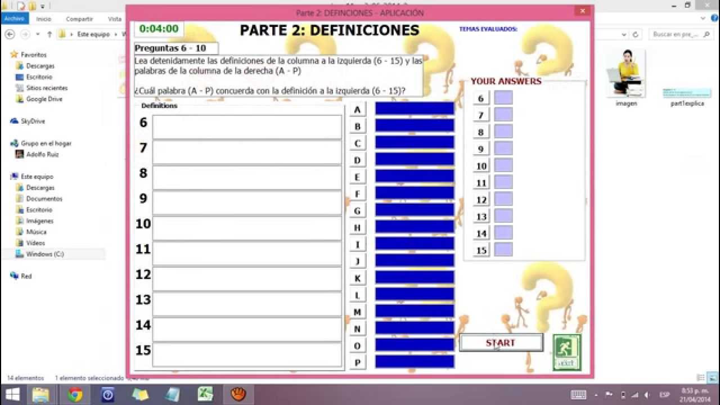Select letter K button

[357, 278]
